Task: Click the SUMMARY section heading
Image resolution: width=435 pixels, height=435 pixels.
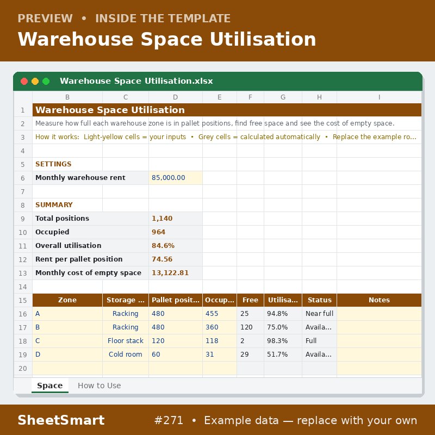Action: pos(54,205)
